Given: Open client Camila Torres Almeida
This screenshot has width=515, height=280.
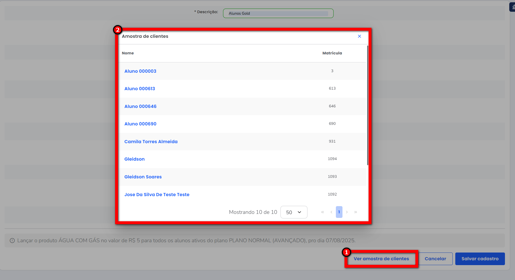Looking at the screenshot, I should pyautogui.click(x=151, y=142).
